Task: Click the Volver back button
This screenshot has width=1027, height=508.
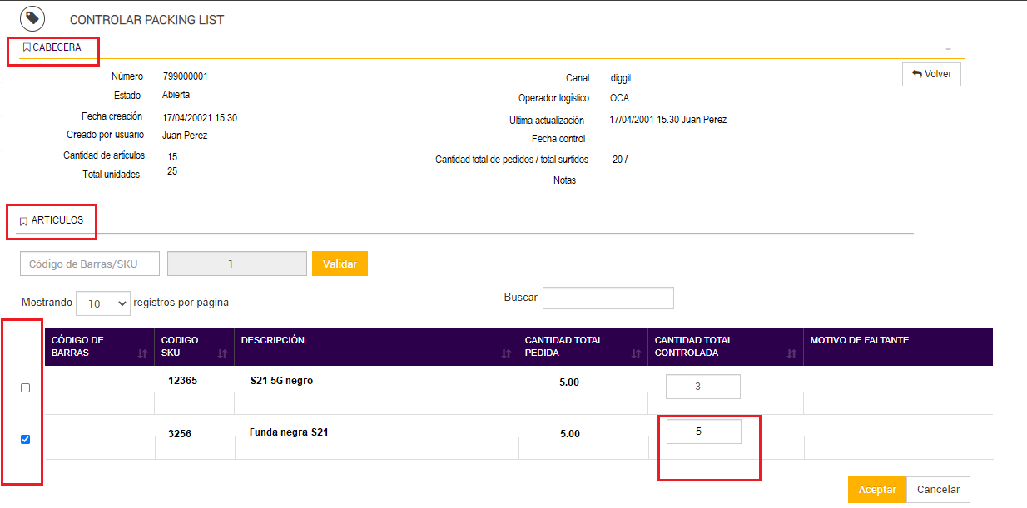Action: 931,74
